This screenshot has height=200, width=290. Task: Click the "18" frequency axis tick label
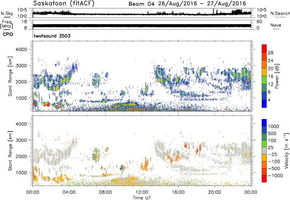pos(24,22)
